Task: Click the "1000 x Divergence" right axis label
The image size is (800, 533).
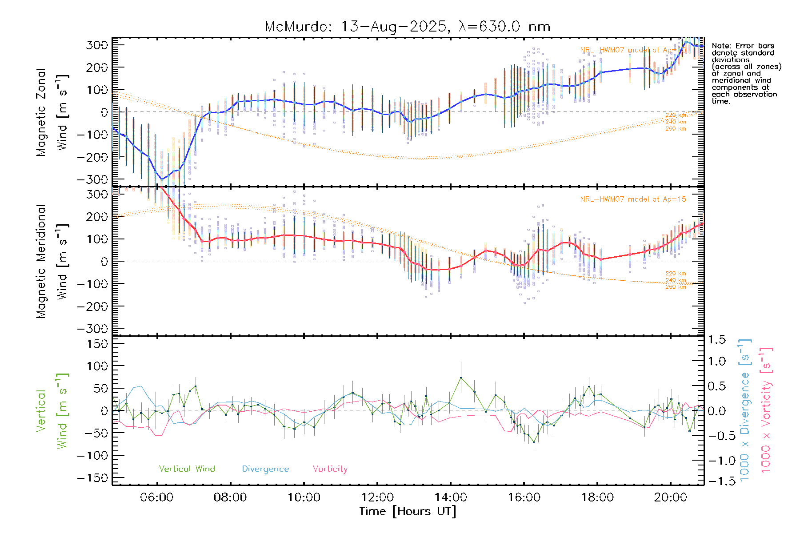Action: [x=744, y=410]
